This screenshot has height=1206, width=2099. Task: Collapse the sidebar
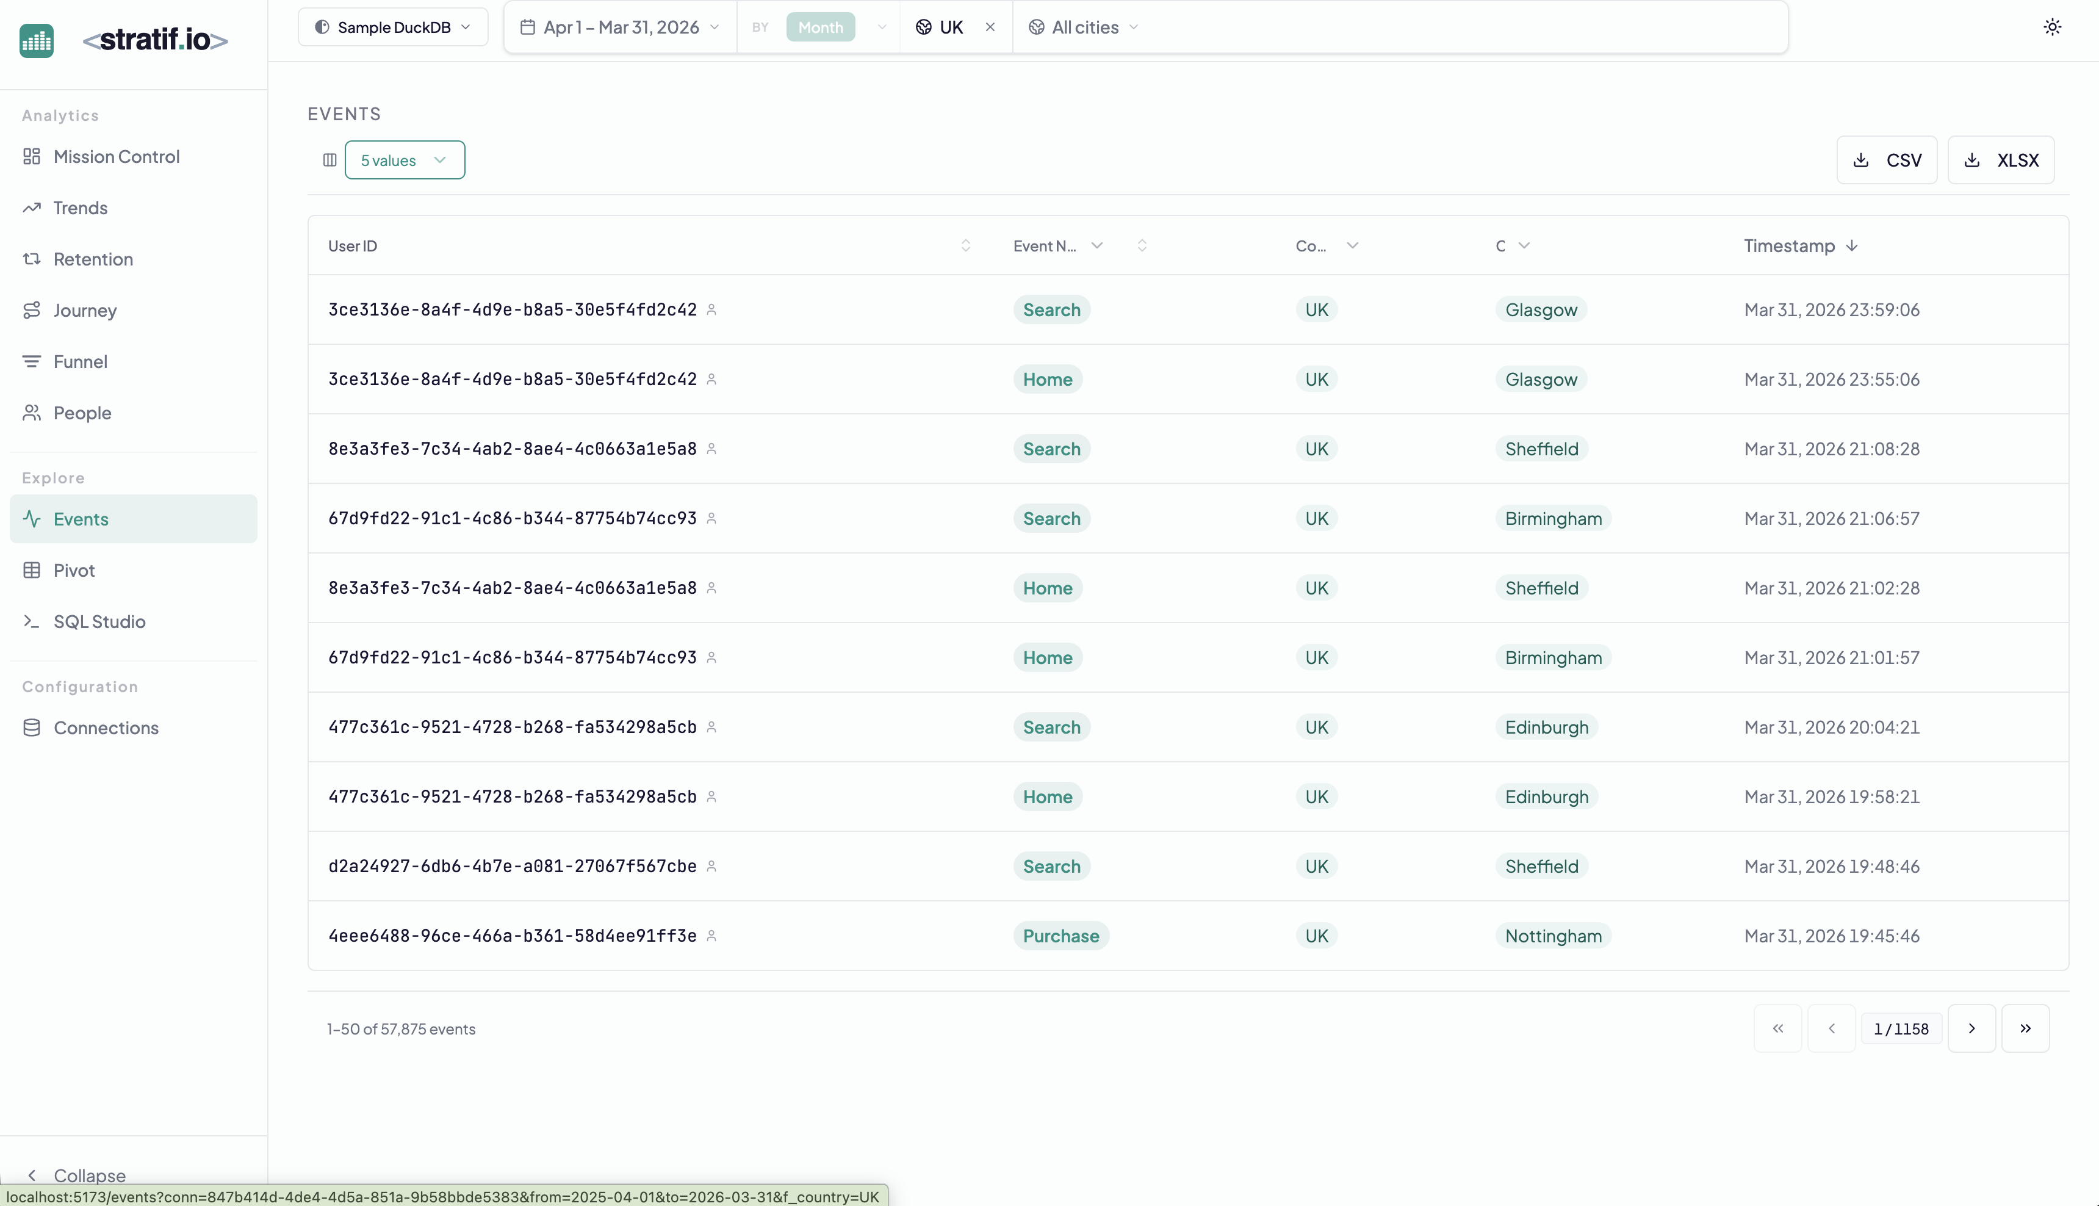[76, 1175]
